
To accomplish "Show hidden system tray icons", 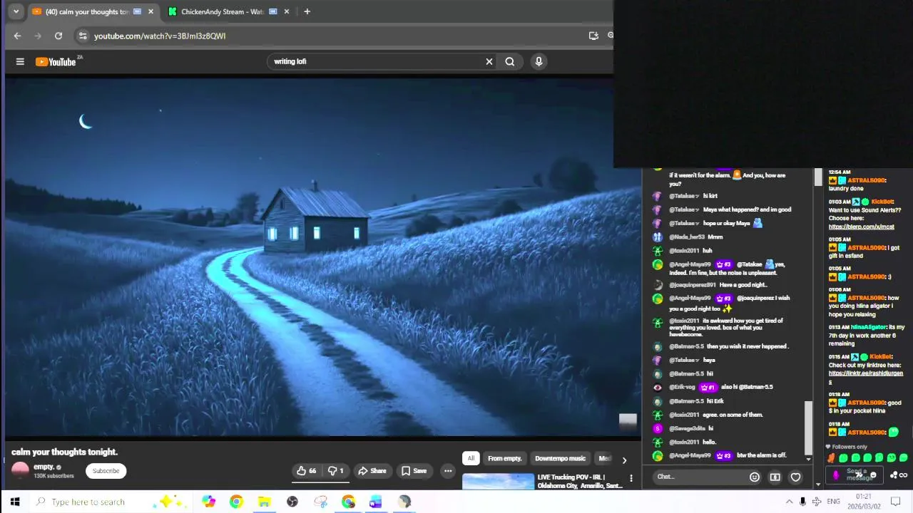I will [789, 502].
